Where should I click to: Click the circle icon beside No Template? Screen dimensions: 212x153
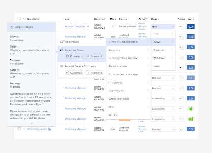pyautogui.click(x=62, y=42)
